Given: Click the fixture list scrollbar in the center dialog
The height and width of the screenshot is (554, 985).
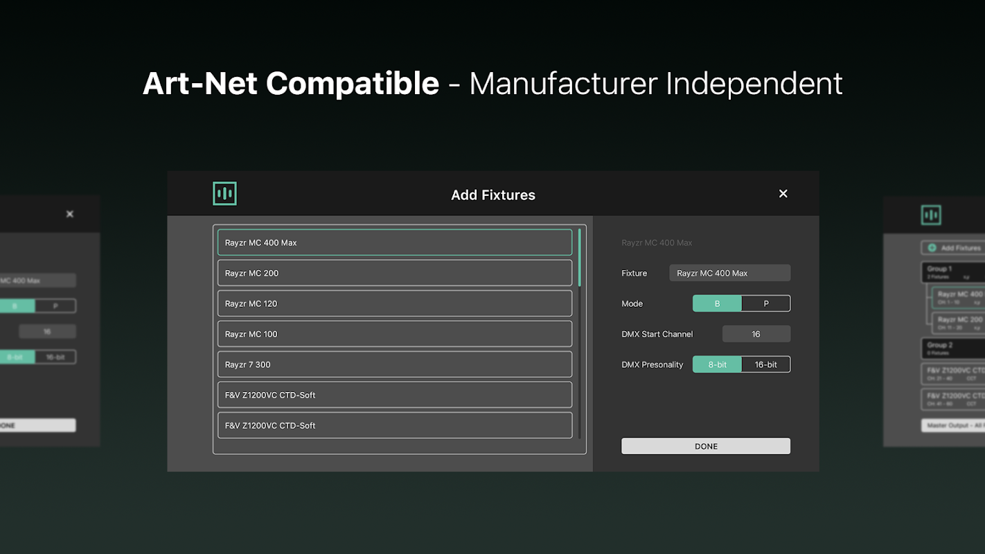Looking at the screenshot, I should 580,258.
